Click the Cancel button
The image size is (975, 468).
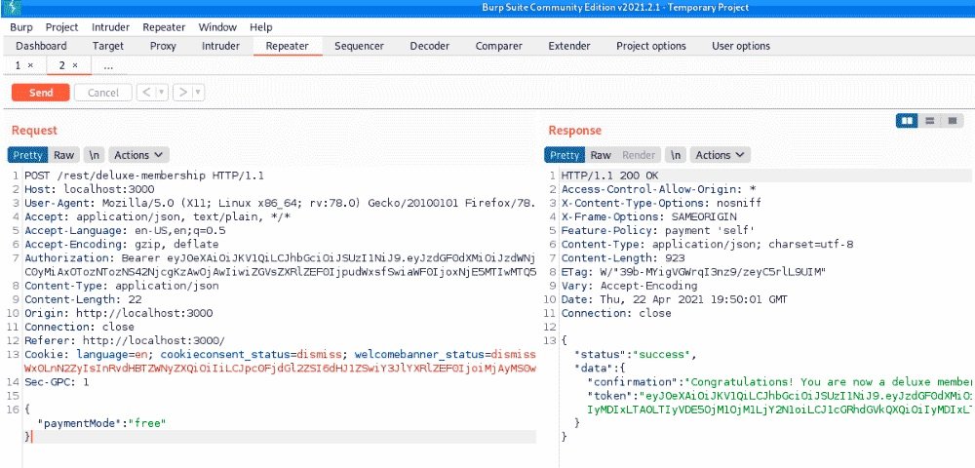[102, 93]
